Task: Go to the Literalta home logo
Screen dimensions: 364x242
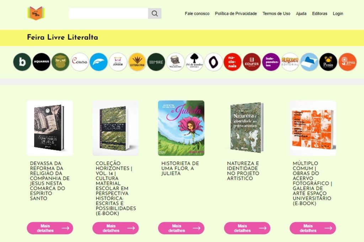Action: click(36, 13)
